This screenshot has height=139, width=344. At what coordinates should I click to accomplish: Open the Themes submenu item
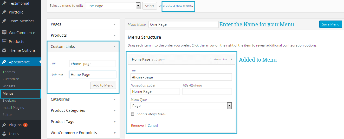9,72
